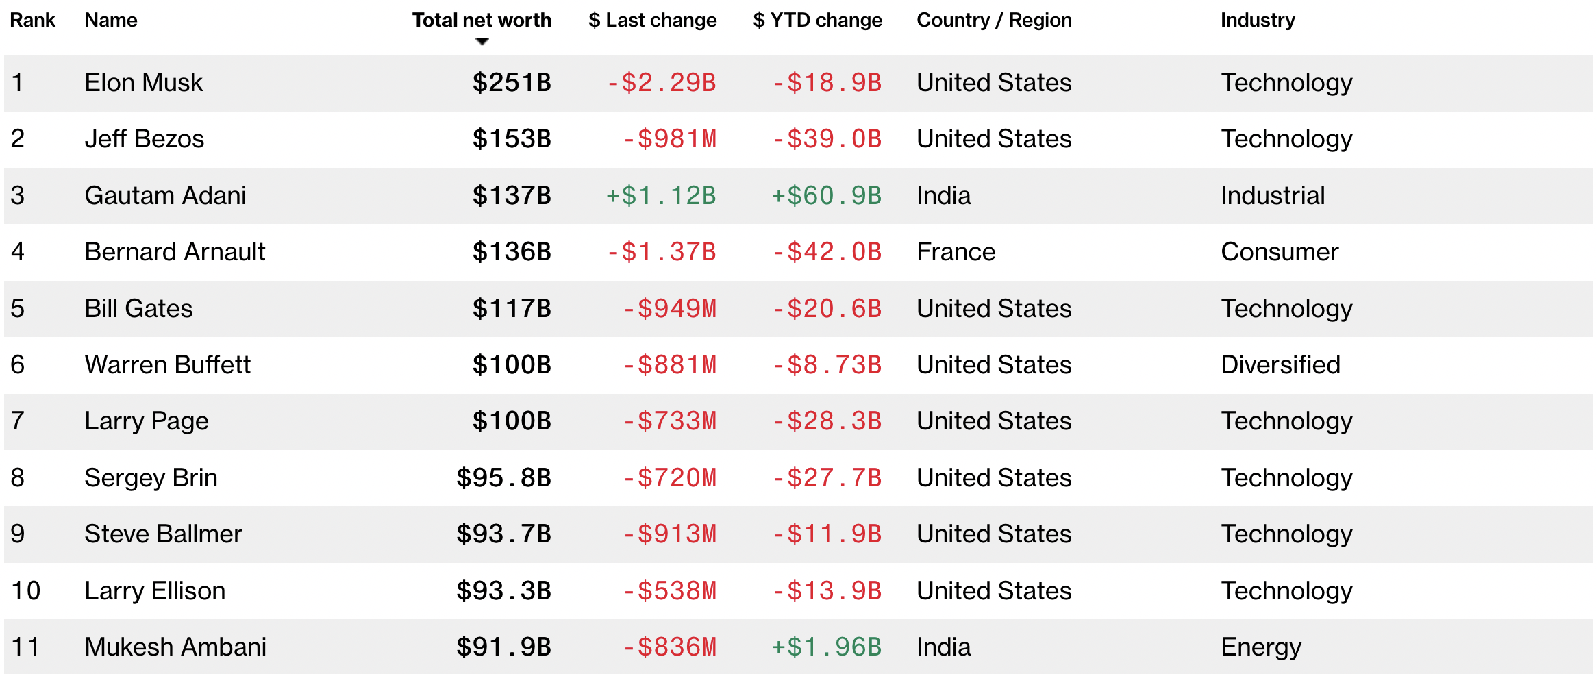The image size is (1596, 674).
Task: Click Larry Ellison's name
Action: point(155,591)
